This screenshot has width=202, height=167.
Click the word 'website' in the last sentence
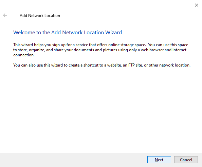click(114, 65)
